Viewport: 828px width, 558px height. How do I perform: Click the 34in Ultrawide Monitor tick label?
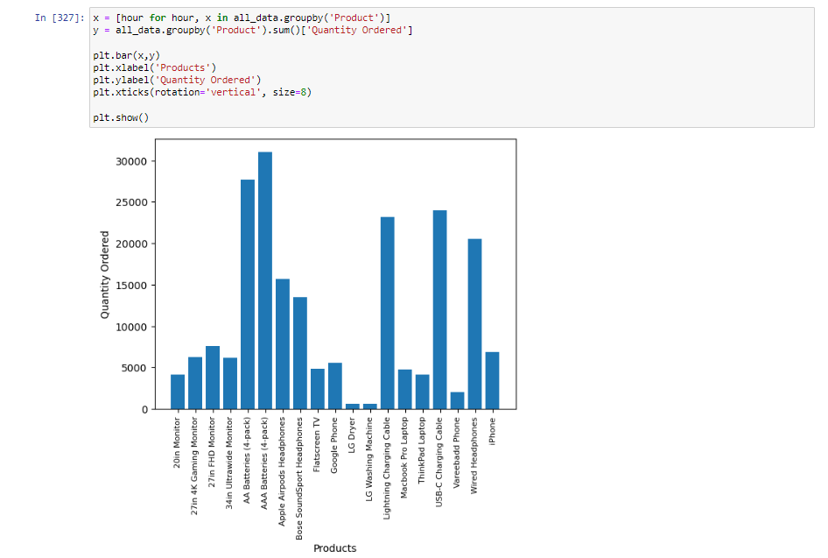229,463
